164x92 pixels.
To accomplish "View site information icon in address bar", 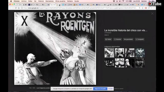I will tap(22, 8).
